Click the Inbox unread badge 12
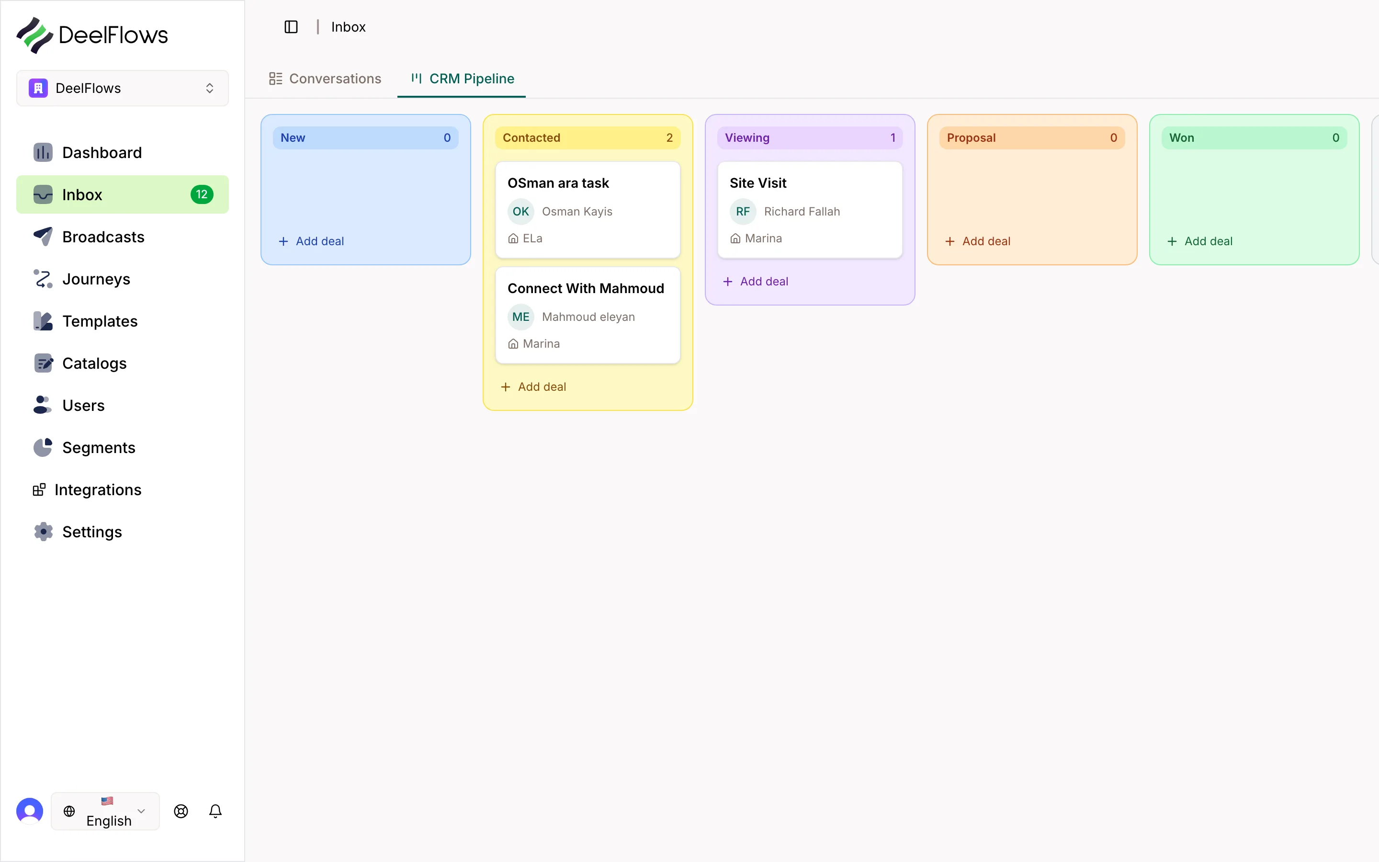 pyautogui.click(x=202, y=194)
